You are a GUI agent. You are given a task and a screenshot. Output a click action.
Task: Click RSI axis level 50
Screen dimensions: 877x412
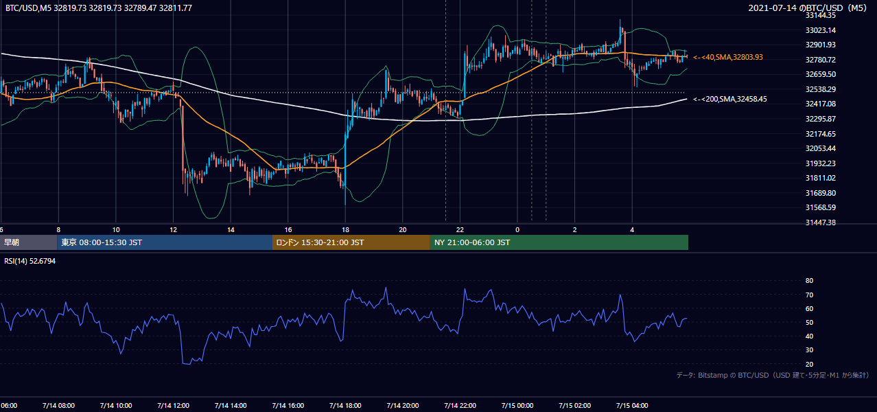coord(809,322)
